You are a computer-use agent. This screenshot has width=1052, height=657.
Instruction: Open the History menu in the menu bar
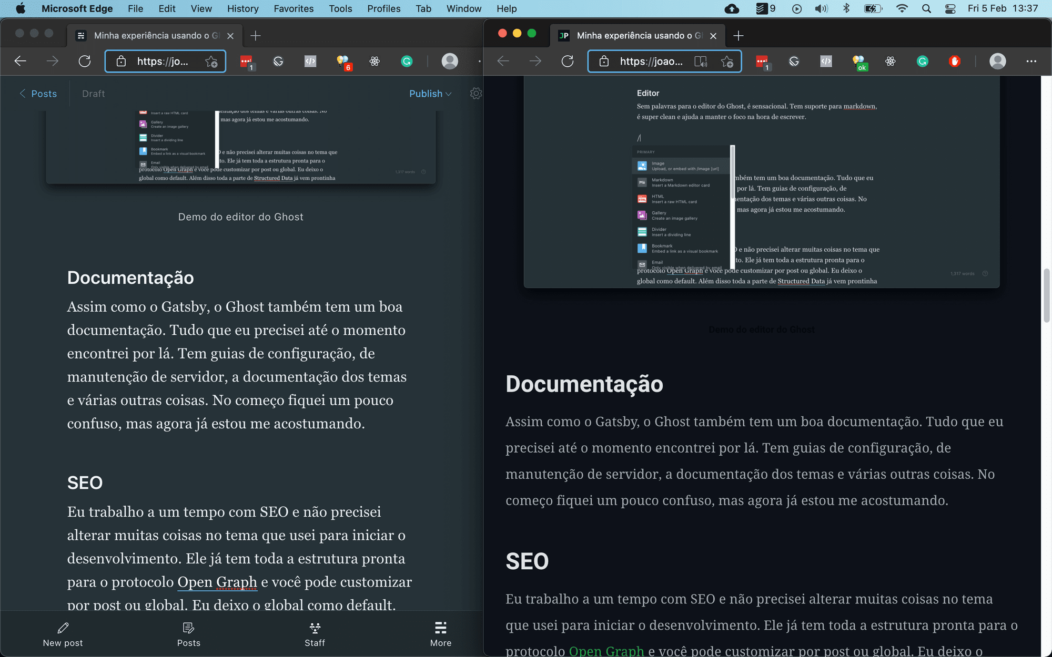242,8
